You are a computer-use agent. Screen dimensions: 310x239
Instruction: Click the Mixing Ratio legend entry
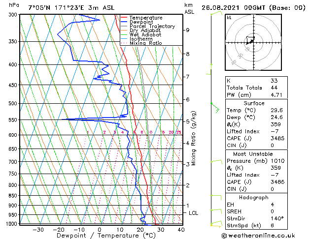[141, 43]
